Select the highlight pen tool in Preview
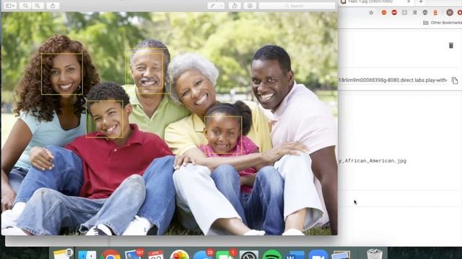This screenshot has width=462, height=259. click(x=213, y=6)
